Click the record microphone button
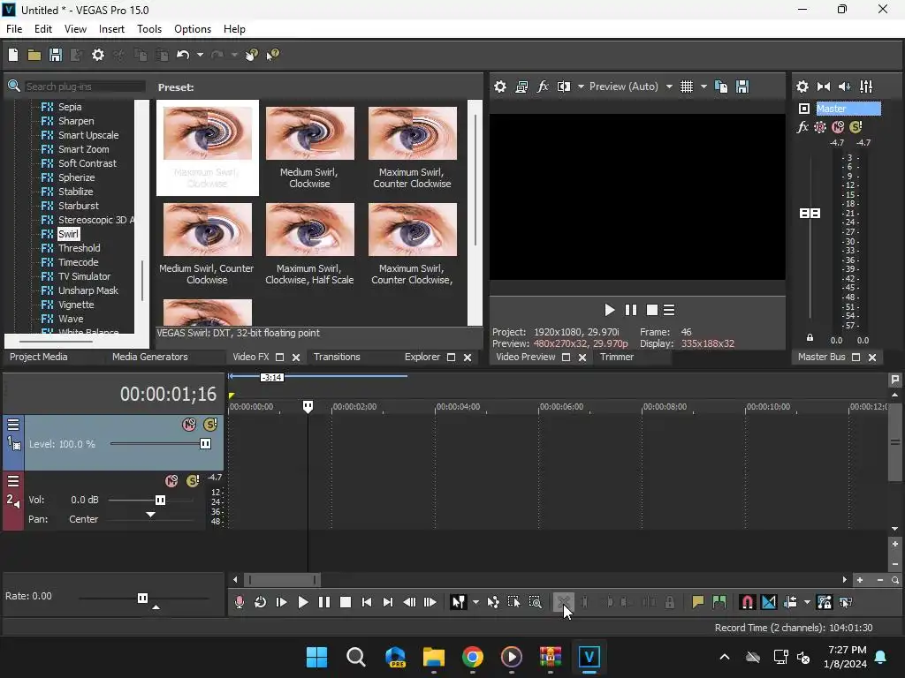The width and height of the screenshot is (905, 678). click(239, 602)
